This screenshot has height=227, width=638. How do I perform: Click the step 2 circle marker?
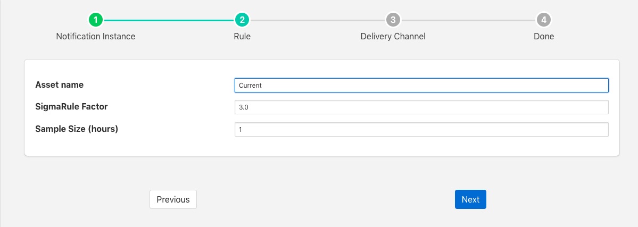(242, 20)
